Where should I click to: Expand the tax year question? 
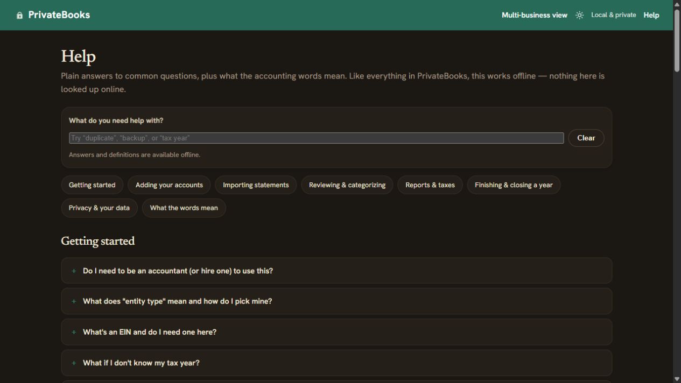click(336, 363)
